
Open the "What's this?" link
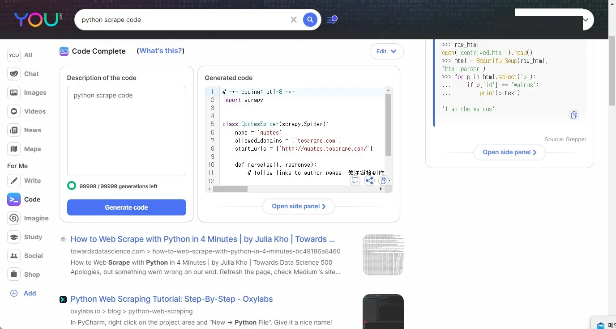click(x=161, y=51)
